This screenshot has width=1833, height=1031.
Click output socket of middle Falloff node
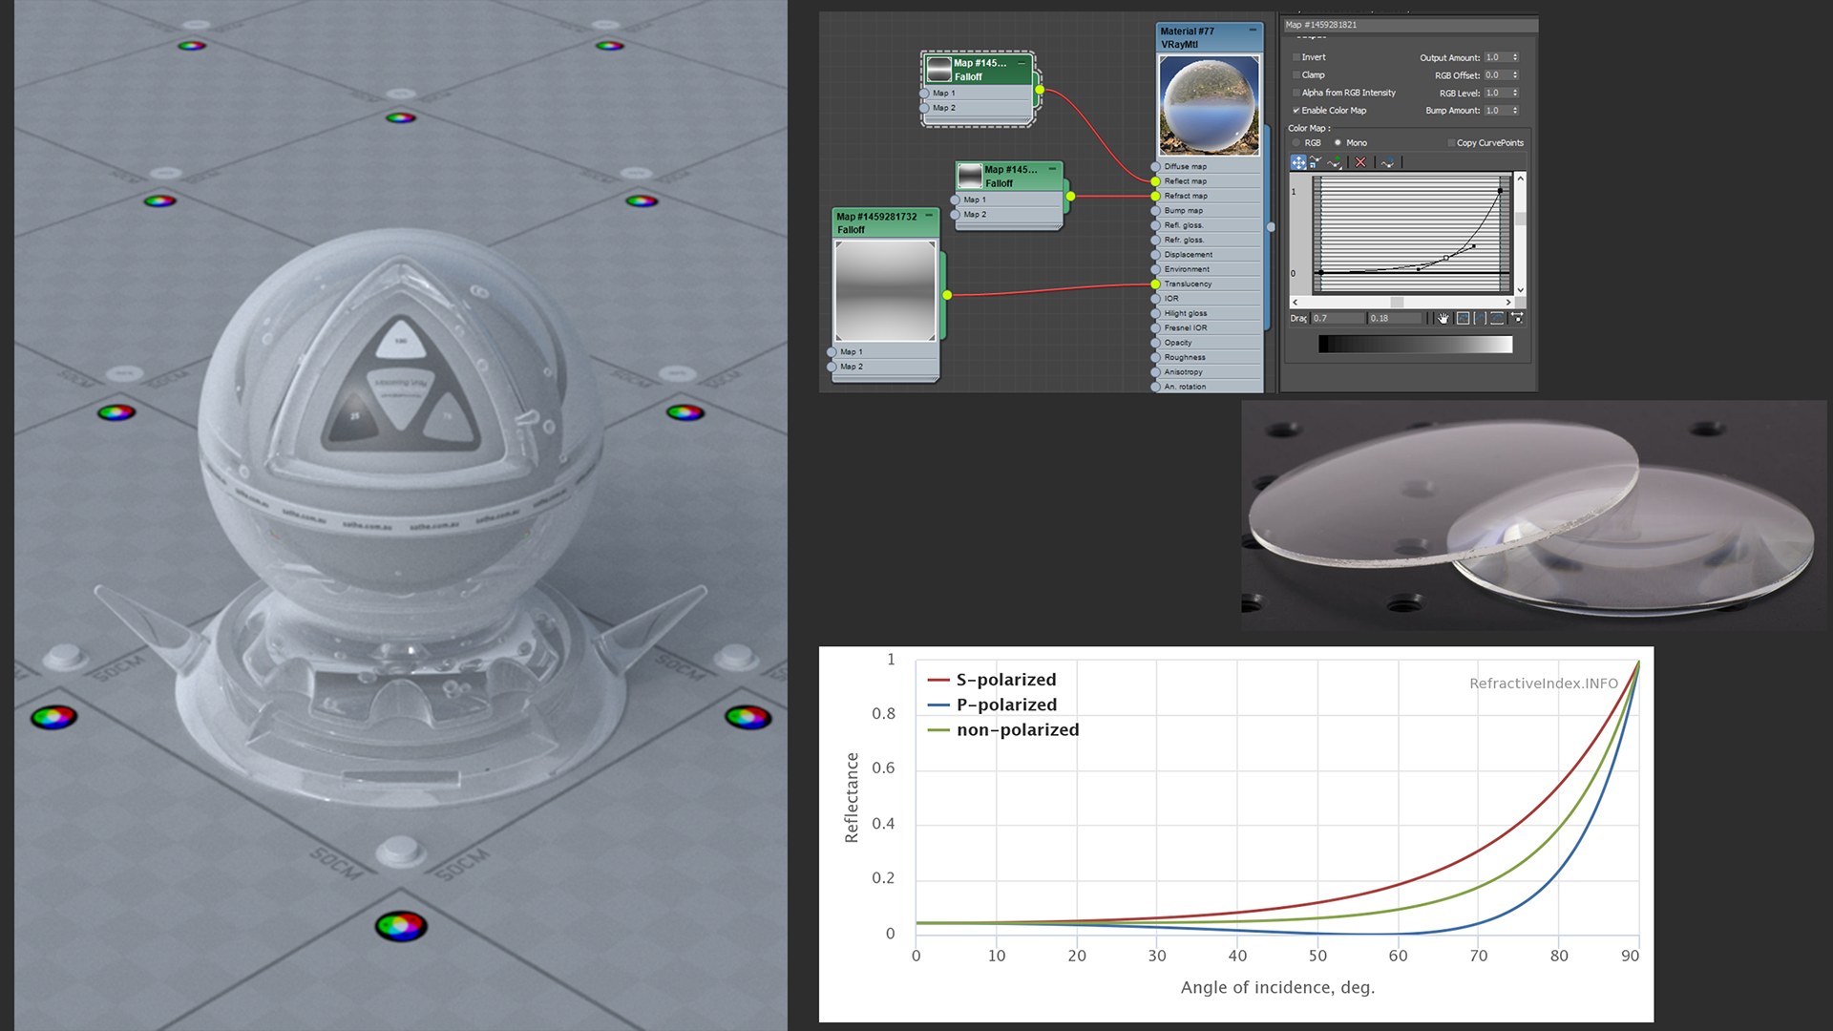pos(1070,197)
